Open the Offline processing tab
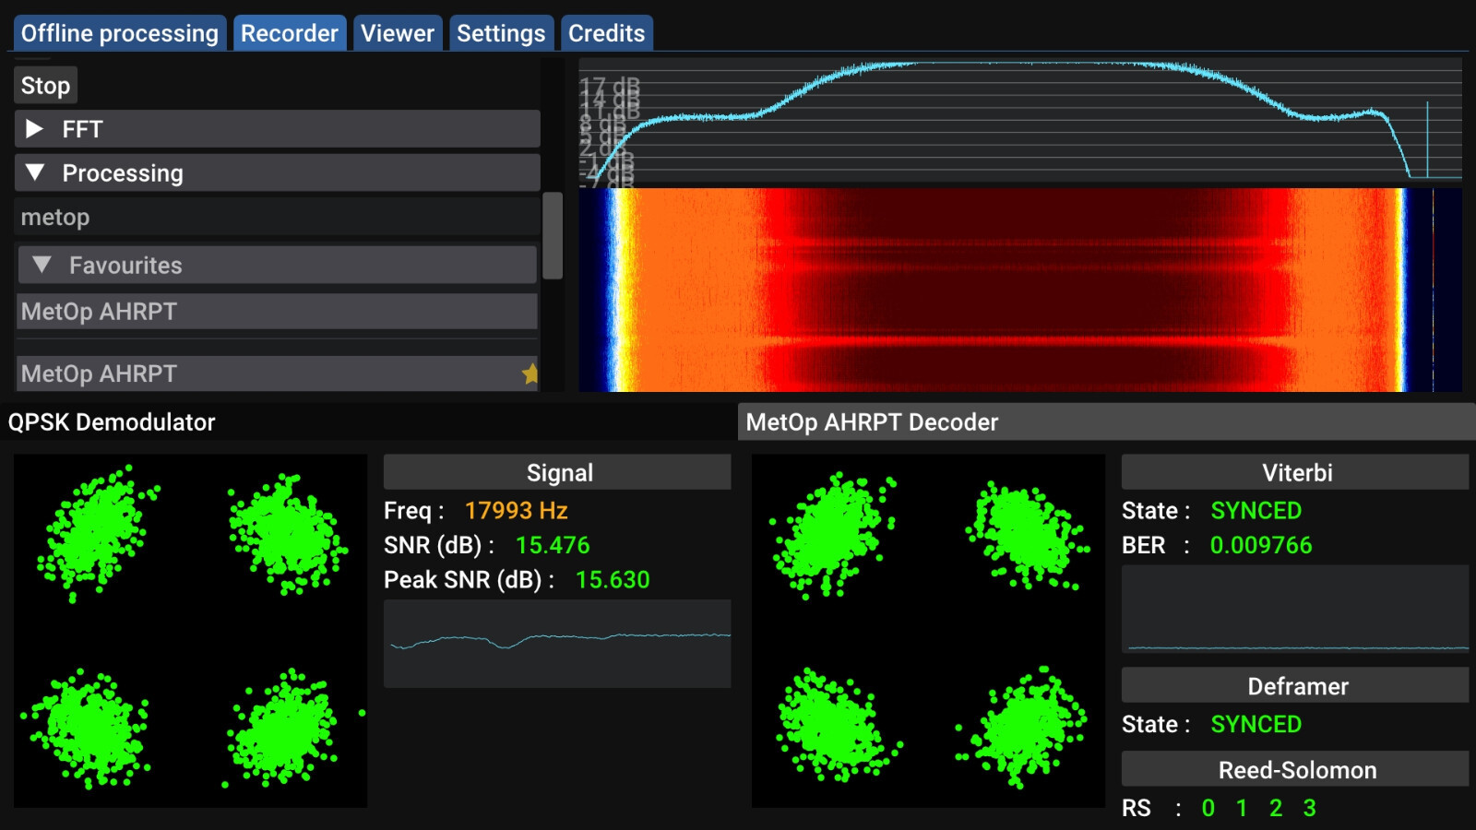Screen dimensions: 1476x830 pos(120,33)
